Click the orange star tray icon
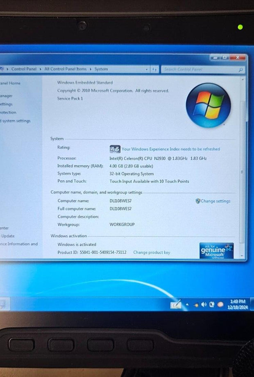Image resolution: width=254 pixels, height=377 pixels. (x=196, y=305)
